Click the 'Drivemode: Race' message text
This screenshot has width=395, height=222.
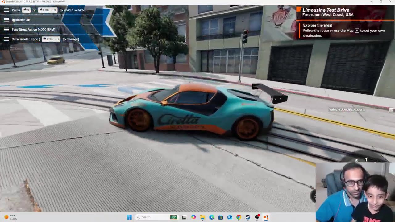(26, 39)
